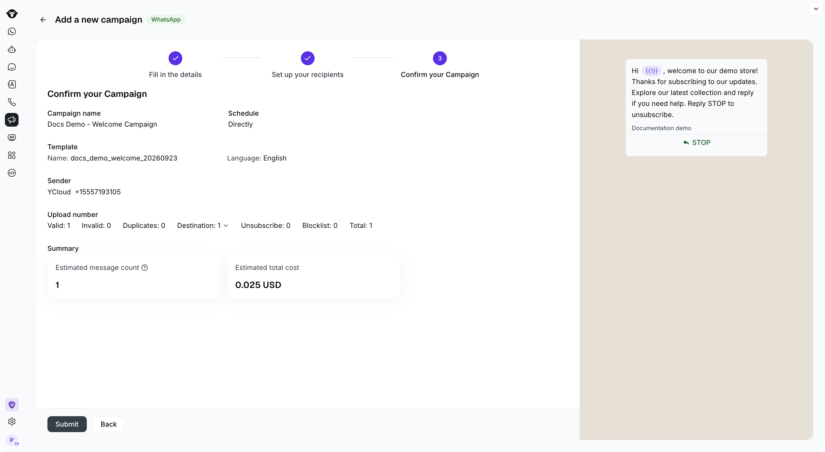Open the chatbot robot icon in sidebar

pyautogui.click(x=12, y=49)
